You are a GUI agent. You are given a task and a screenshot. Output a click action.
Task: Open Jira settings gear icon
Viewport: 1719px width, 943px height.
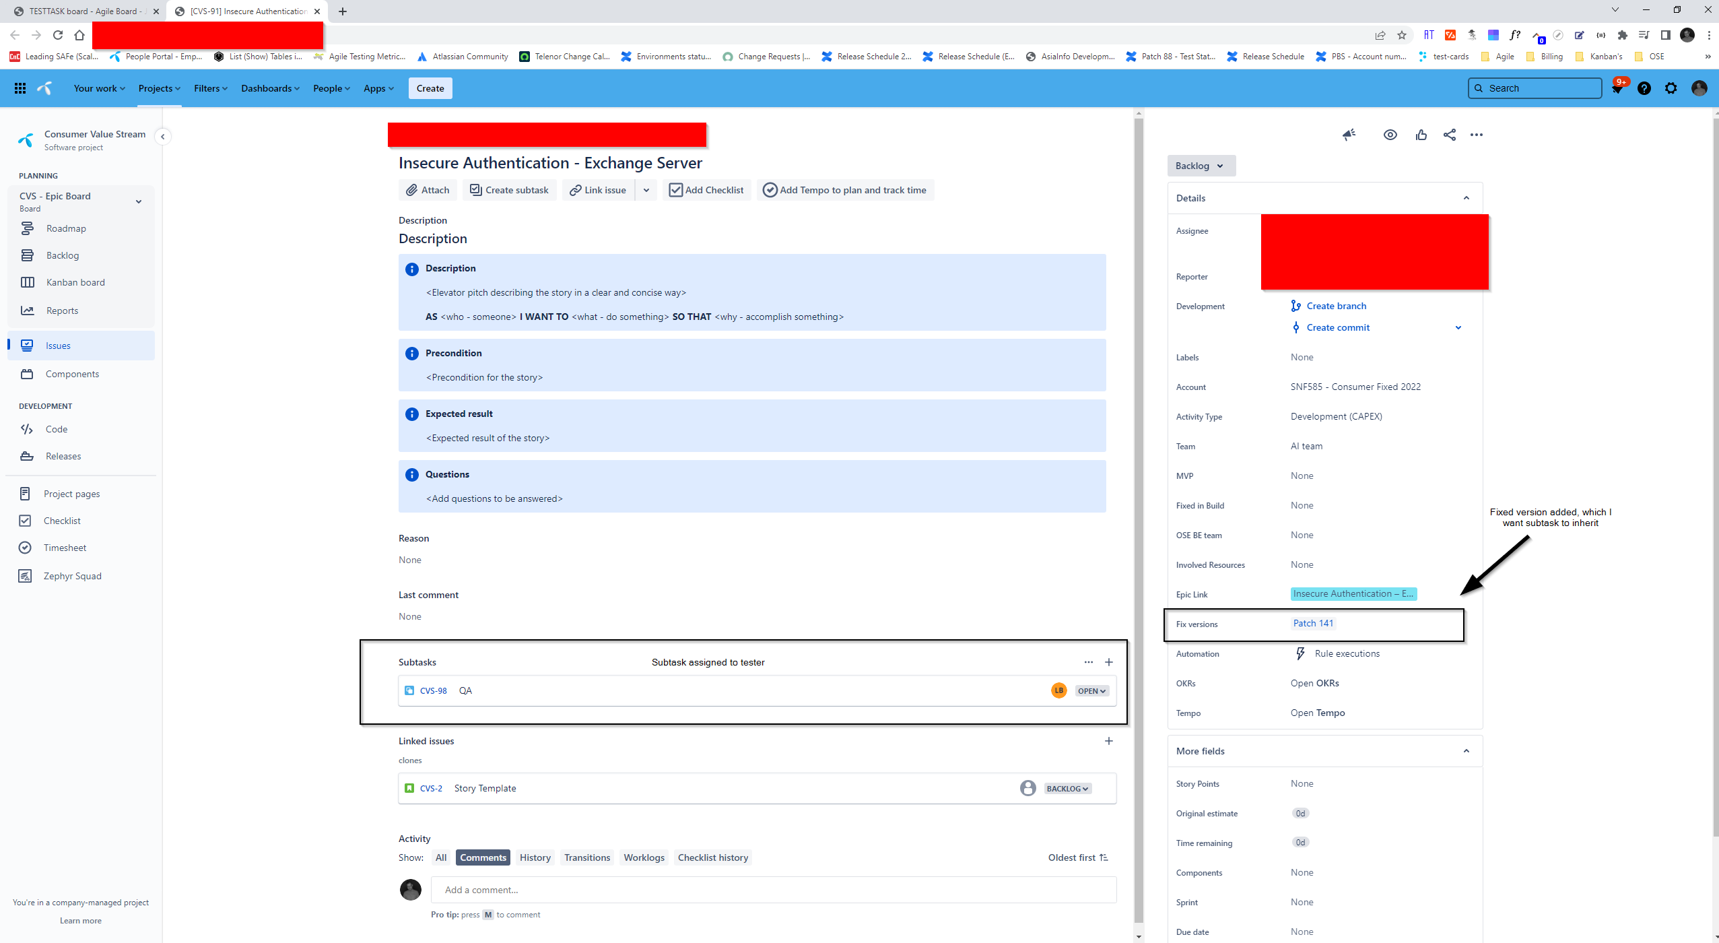click(x=1671, y=88)
